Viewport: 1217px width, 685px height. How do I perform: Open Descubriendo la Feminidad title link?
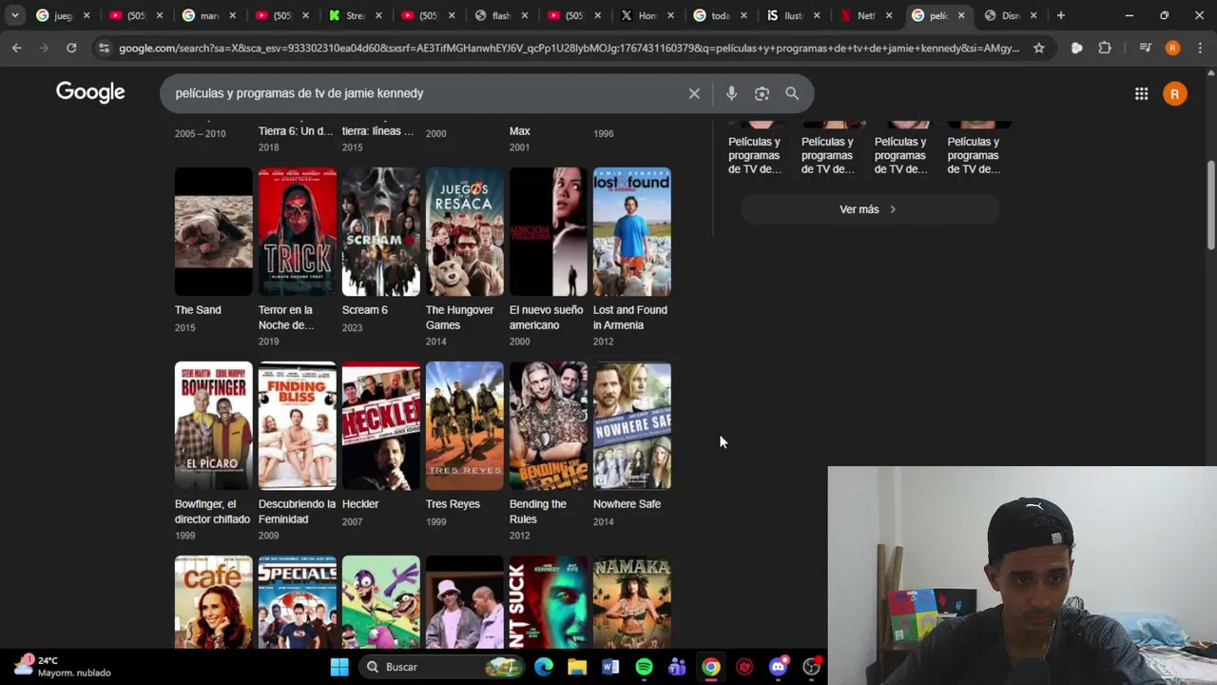point(297,511)
